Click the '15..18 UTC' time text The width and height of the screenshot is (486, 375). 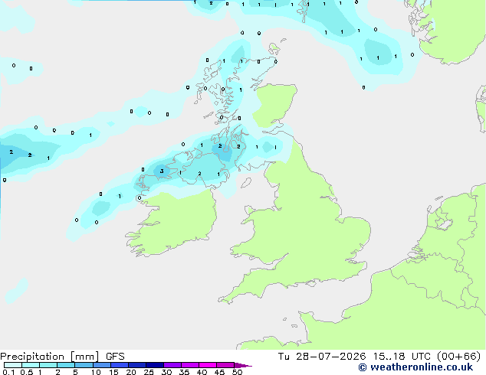coord(402,357)
